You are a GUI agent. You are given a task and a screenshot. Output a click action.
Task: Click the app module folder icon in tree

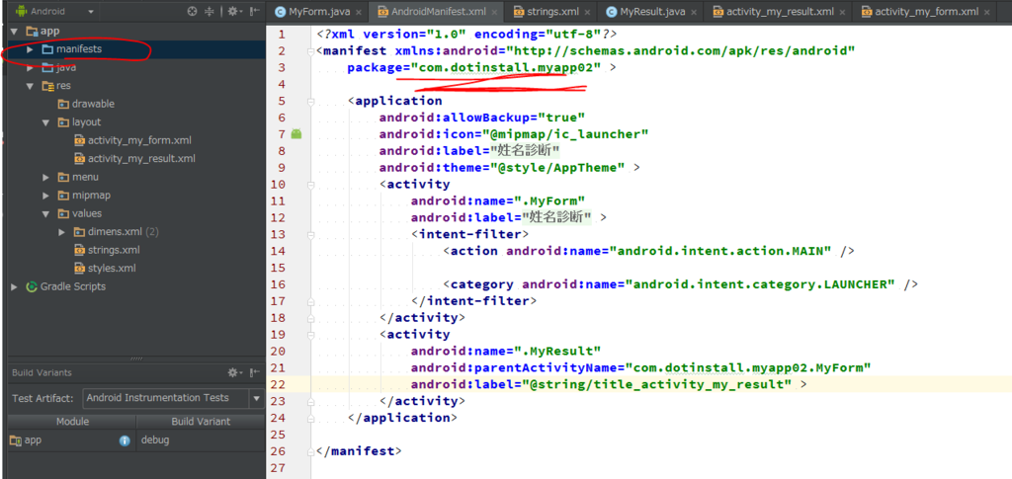pyautogui.click(x=32, y=31)
